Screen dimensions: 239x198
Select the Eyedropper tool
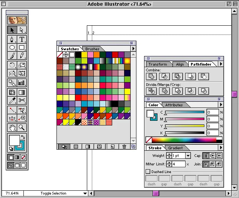(12, 100)
